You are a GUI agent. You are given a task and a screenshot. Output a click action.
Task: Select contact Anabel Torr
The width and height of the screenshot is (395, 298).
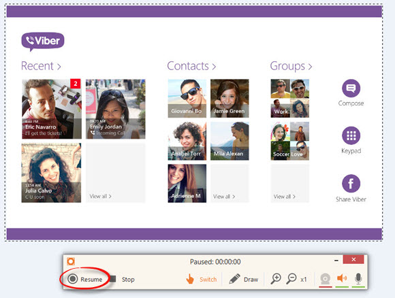(187, 141)
